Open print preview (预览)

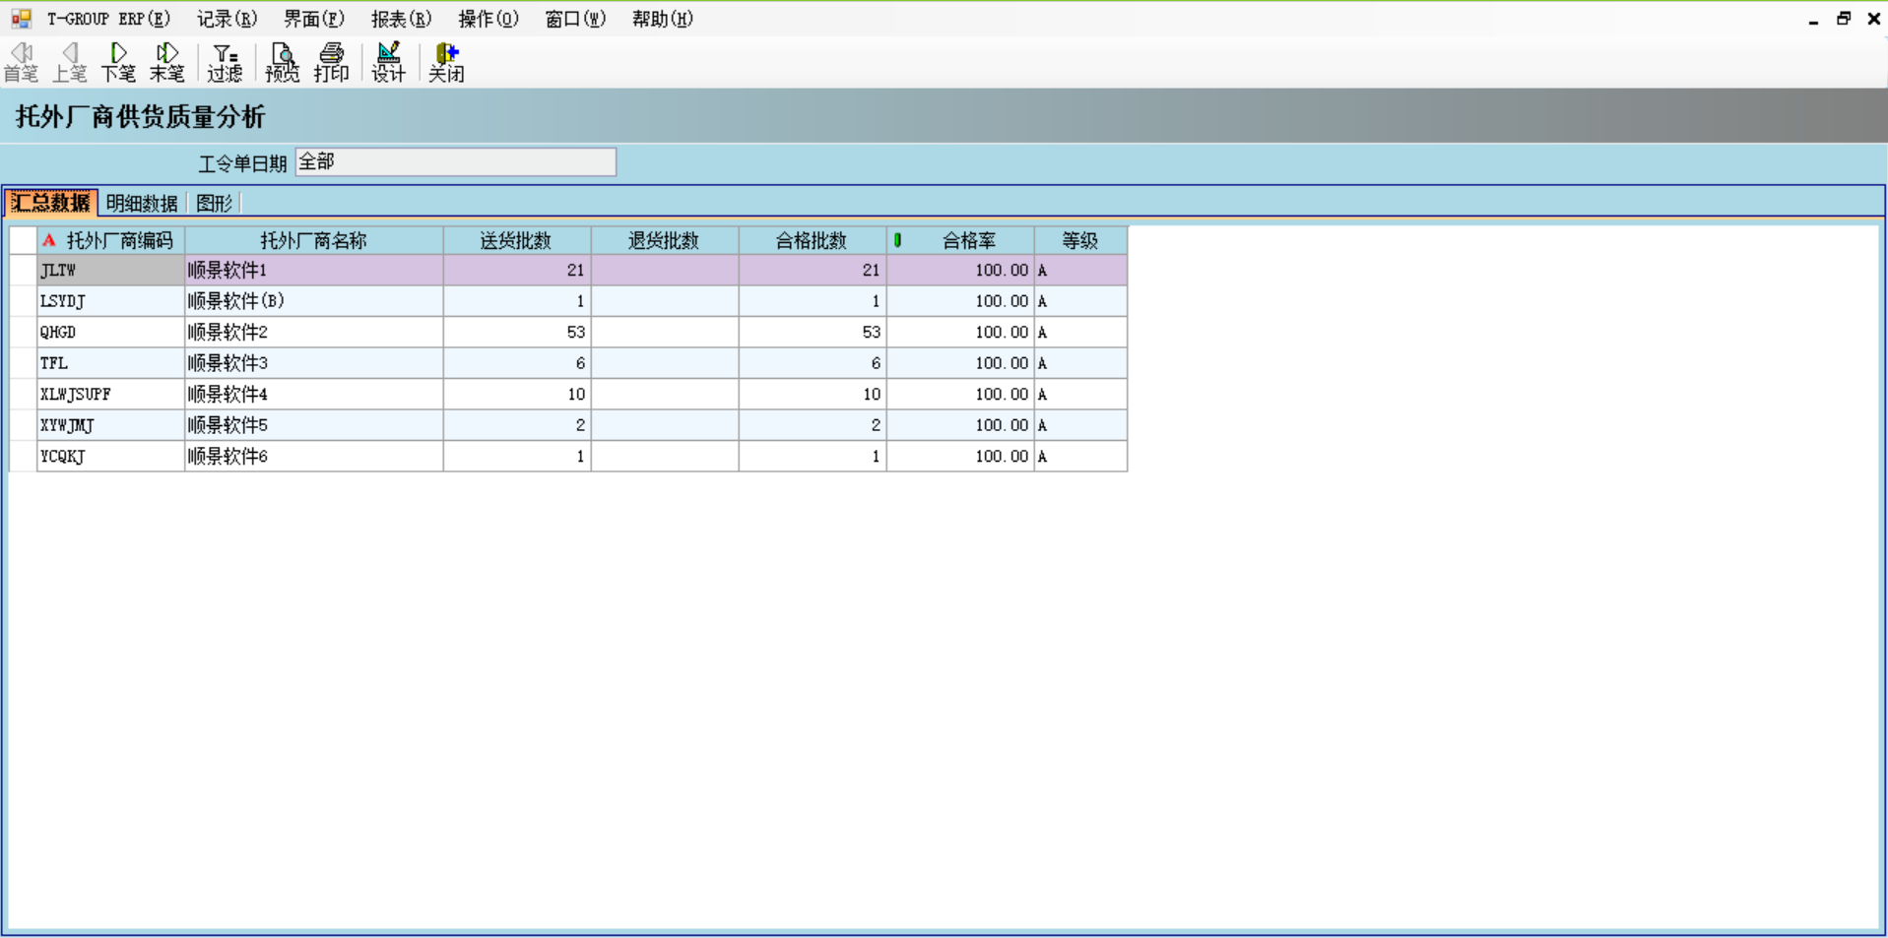click(x=282, y=62)
